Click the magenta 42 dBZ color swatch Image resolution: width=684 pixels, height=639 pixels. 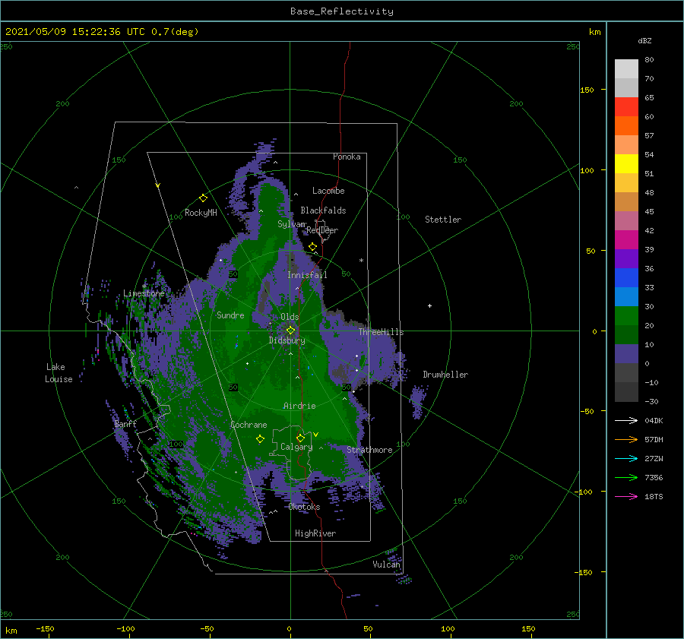tap(626, 240)
